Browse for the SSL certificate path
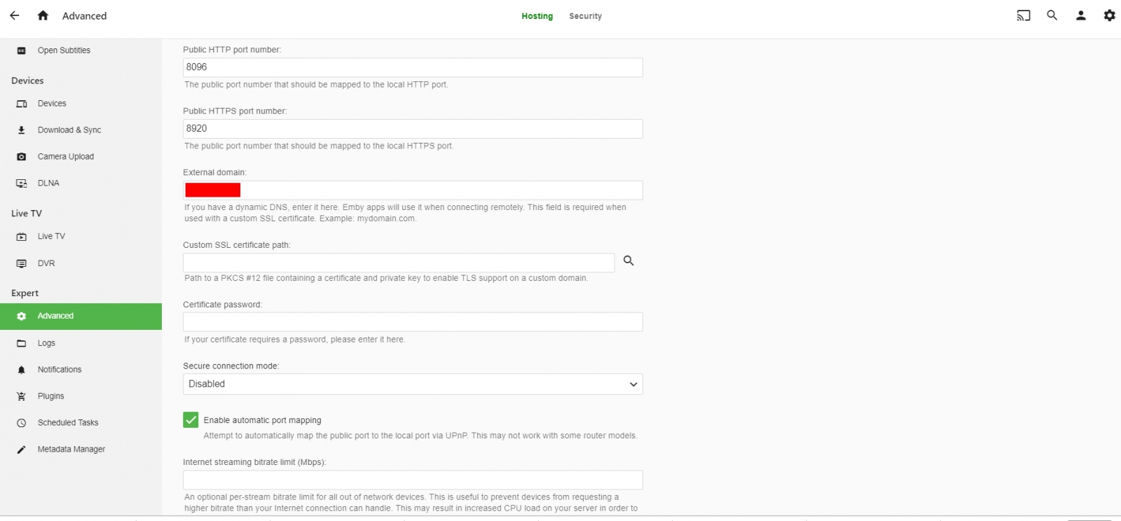Image resolution: width=1121 pixels, height=521 pixels. pos(628,260)
